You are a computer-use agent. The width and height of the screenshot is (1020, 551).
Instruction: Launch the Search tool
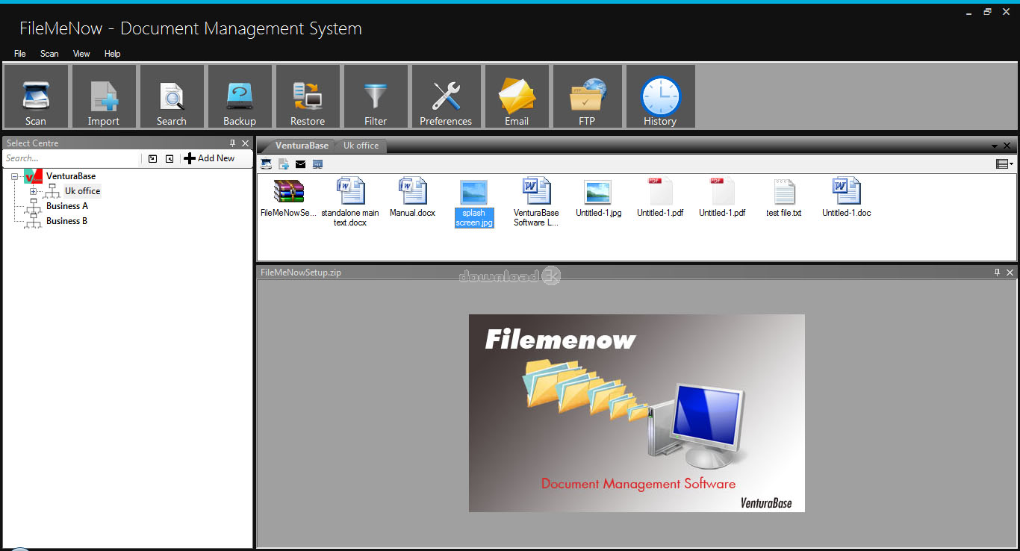172,96
